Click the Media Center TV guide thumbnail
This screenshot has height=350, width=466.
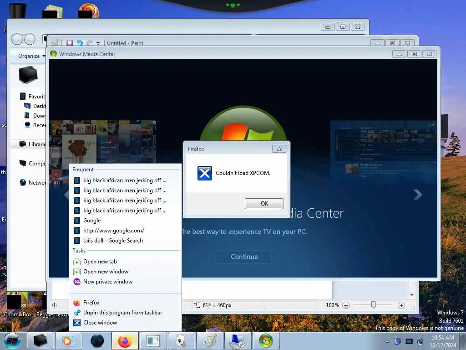[x=383, y=149]
